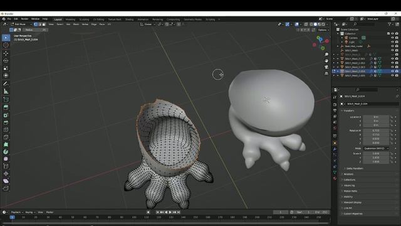
Task: Select the Rotate tool in toolbar
Action: click(x=6, y=61)
